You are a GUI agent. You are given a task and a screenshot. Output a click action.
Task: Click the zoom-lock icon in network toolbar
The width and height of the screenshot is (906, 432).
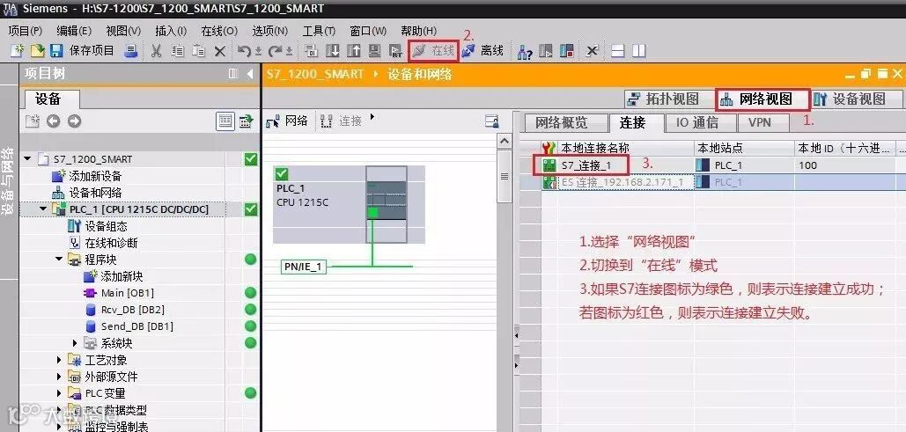[491, 121]
